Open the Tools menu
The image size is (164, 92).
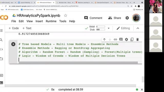click(63, 21)
